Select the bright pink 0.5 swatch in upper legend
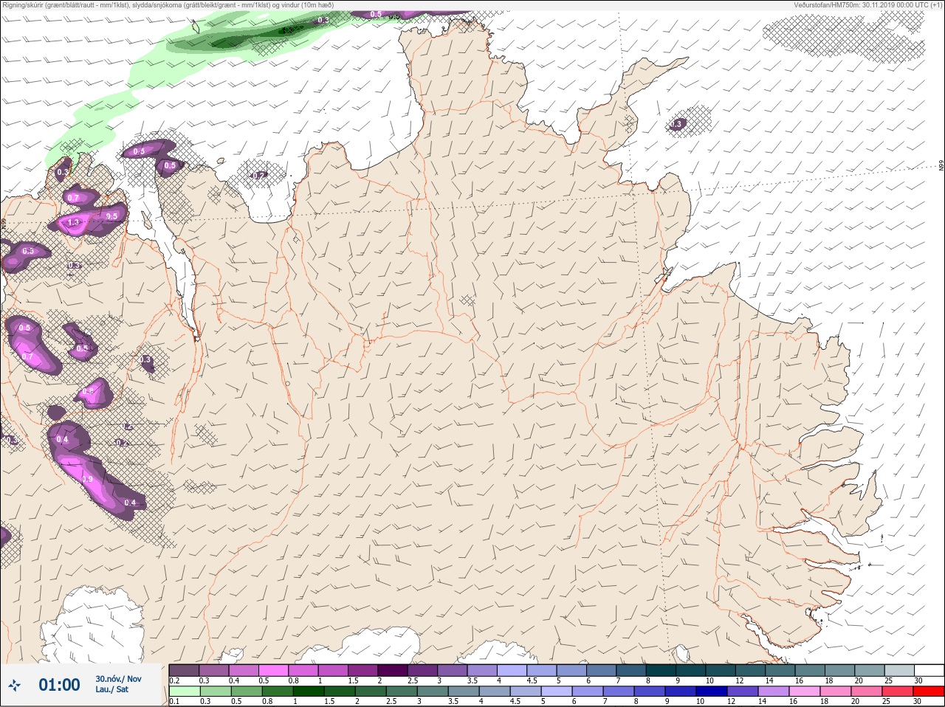This screenshot has width=945, height=707. pos(273,670)
